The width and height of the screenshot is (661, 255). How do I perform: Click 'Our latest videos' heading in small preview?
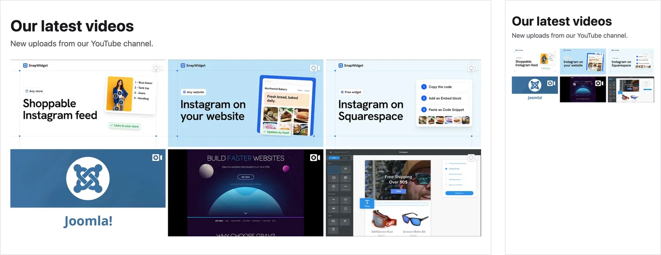562,21
